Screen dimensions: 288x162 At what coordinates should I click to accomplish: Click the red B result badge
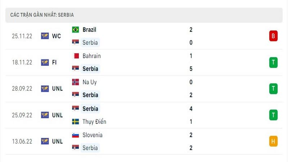pos(273,36)
